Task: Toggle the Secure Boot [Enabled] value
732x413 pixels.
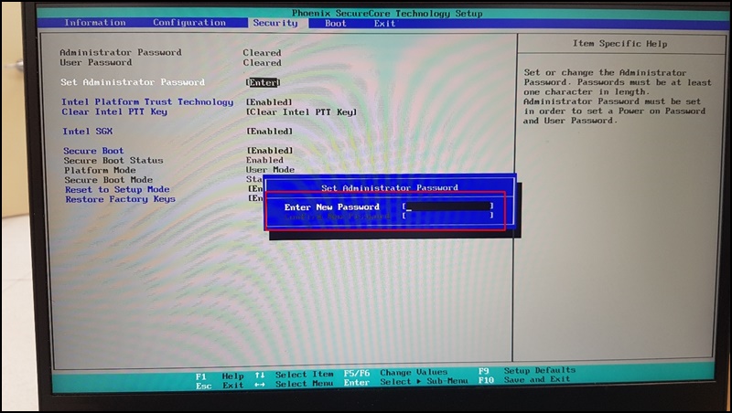Action: [x=269, y=151]
